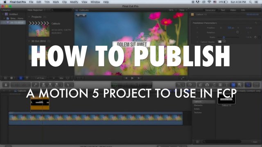
Task: Select the Callout 12 generator thumbnail
Action: 226,99
